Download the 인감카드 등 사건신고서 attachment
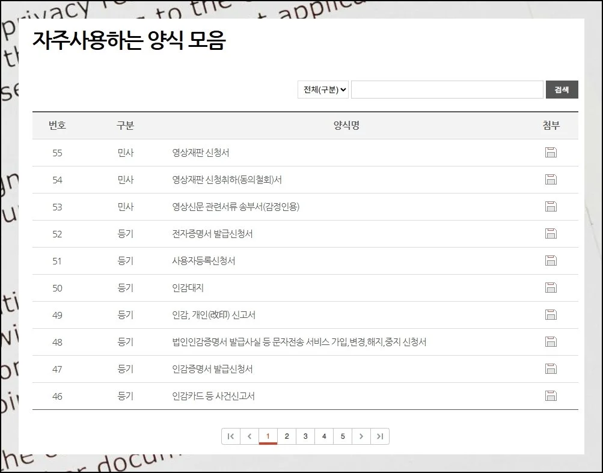 point(551,396)
